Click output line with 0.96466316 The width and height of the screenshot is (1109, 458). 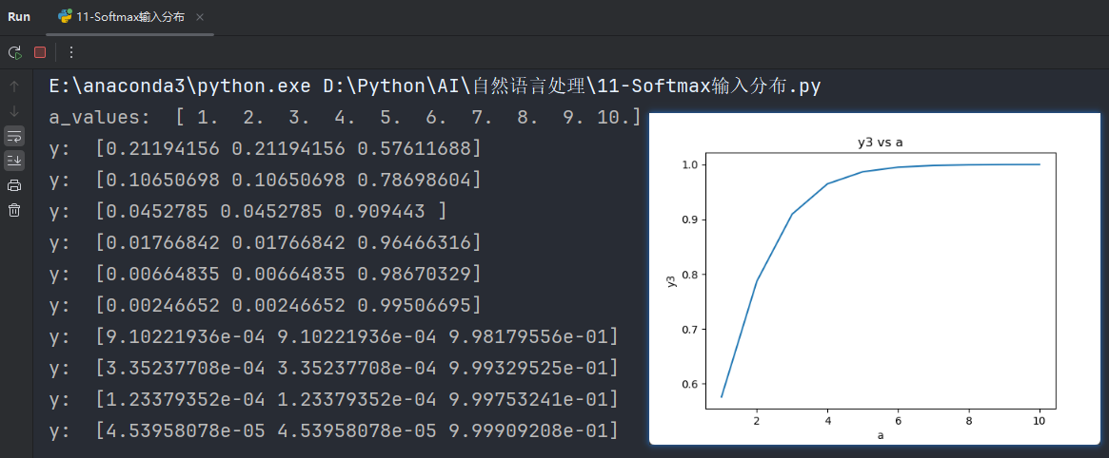click(x=265, y=242)
